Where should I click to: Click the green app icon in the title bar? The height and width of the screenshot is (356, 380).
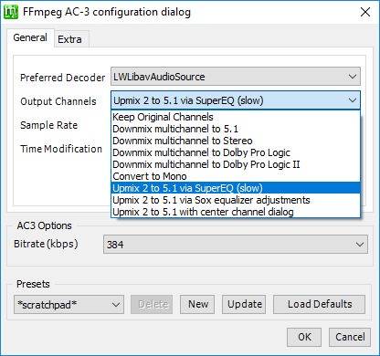pos(11,12)
